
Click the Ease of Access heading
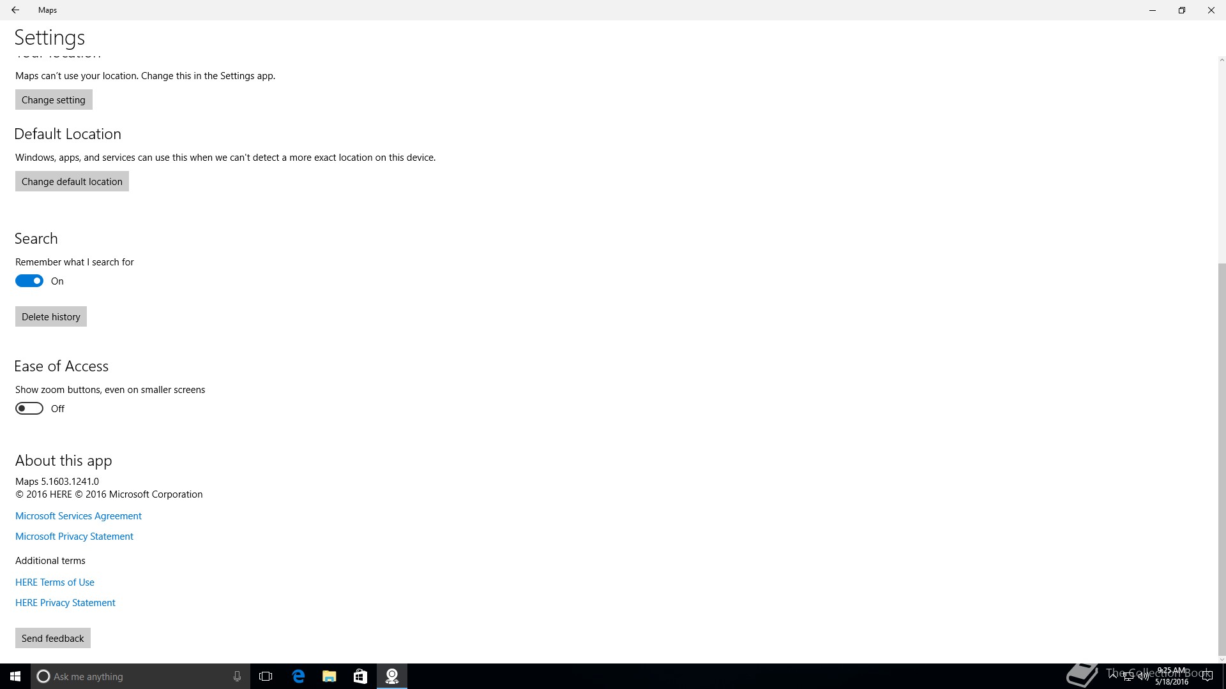[61, 366]
